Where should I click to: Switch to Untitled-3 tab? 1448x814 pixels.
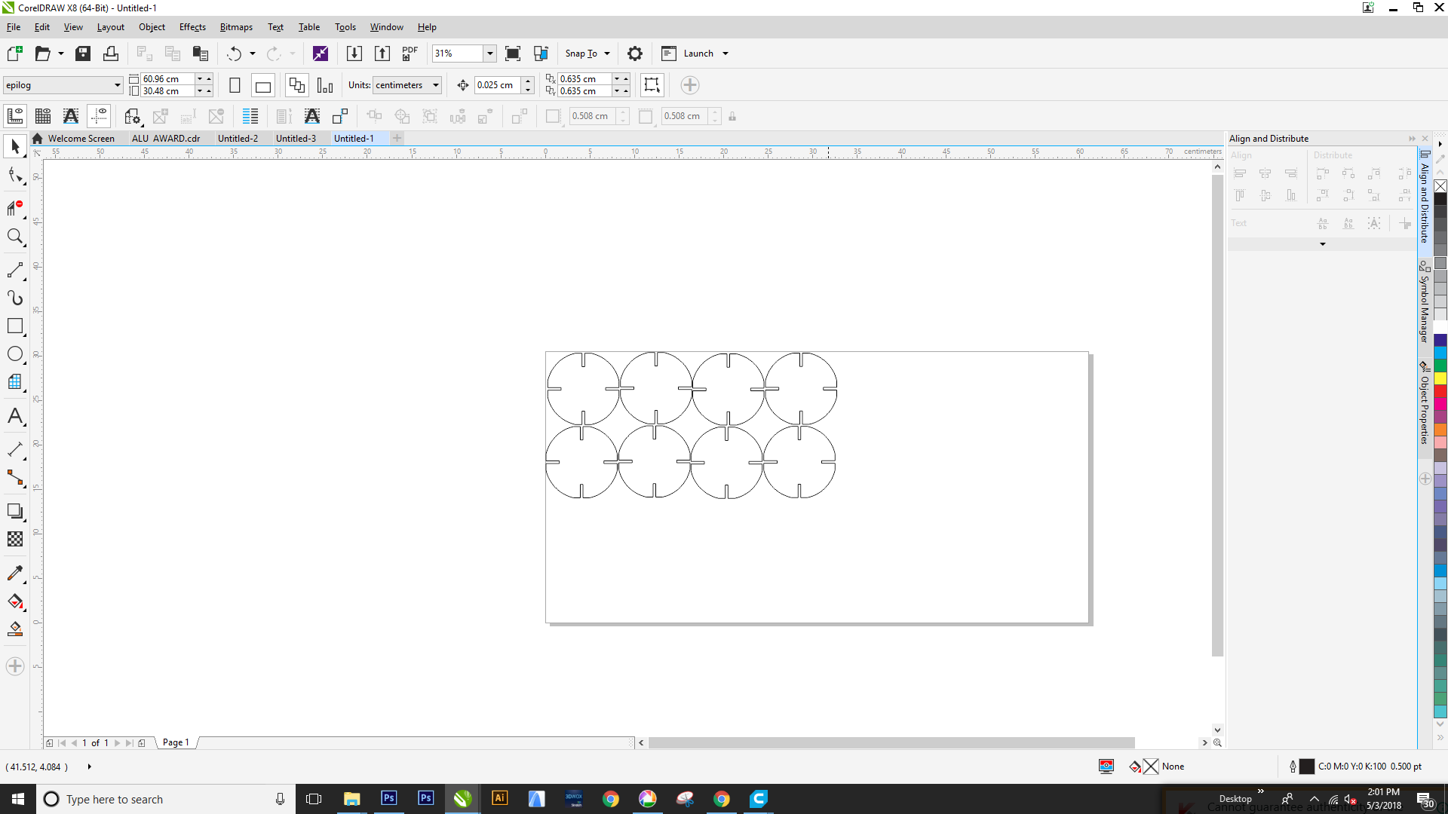[x=294, y=138]
